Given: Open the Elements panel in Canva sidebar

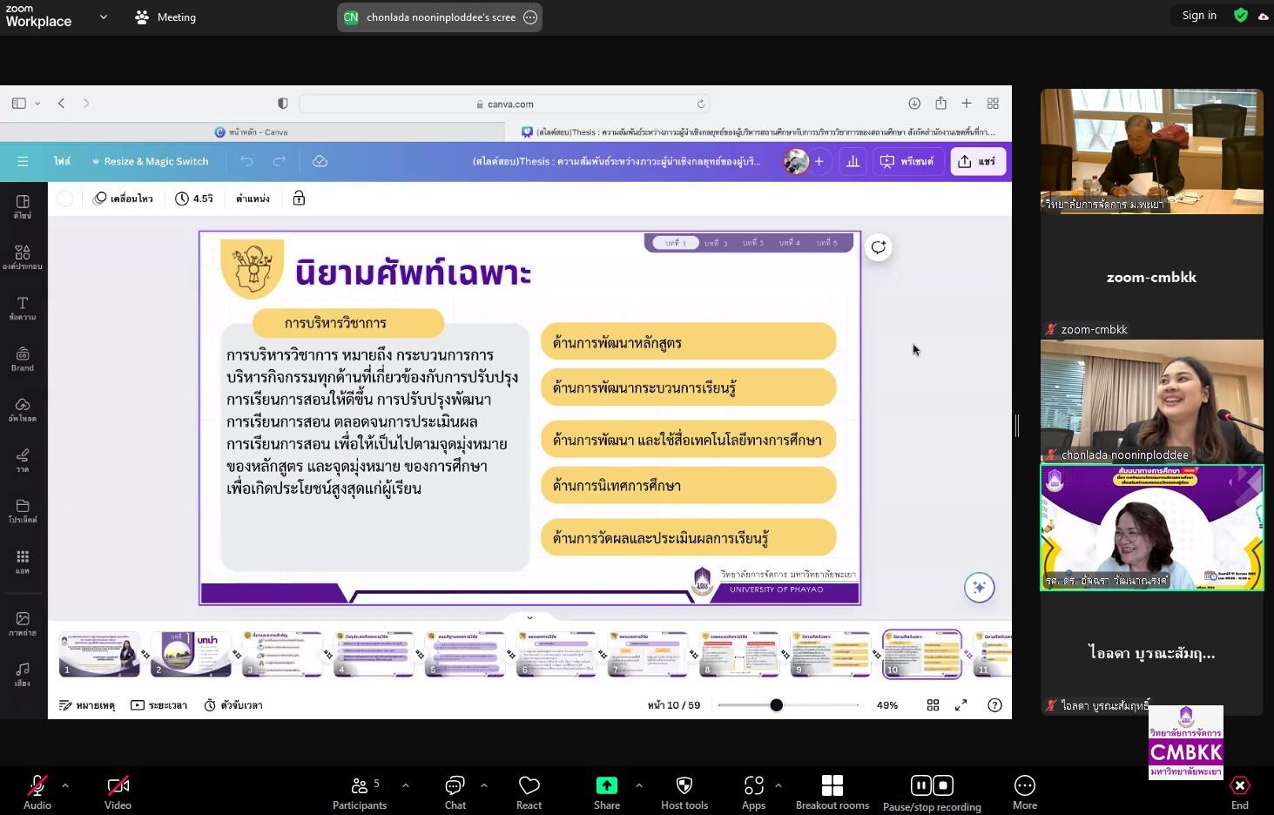Looking at the screenshot, I should click(23, 257).
